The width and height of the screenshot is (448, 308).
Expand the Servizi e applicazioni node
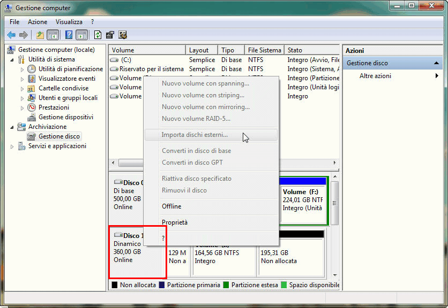(x=12, y=147)
